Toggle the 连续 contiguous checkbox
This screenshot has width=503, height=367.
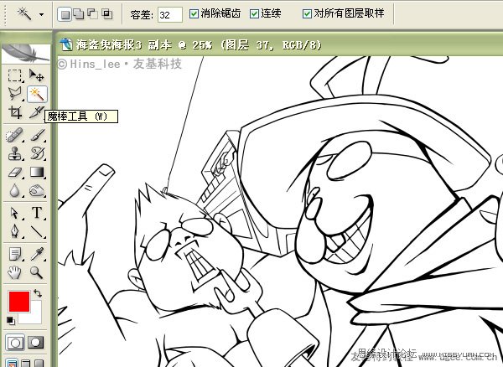(x=254, y=13)
